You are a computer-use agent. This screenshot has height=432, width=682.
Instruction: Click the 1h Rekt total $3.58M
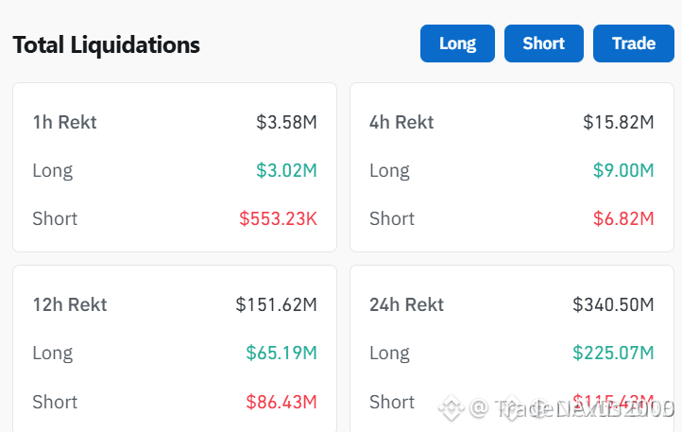pyautogui.click(x=286, y=122)
